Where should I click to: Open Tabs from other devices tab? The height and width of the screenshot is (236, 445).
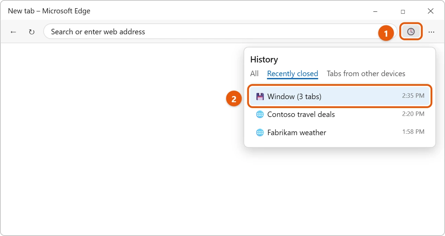[366, 74]
